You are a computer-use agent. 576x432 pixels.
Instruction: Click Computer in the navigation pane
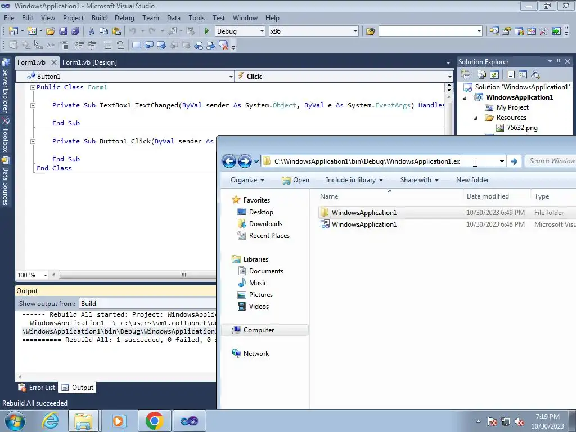259,330
